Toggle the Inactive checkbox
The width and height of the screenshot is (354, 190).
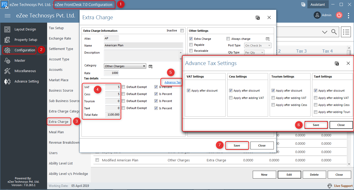point(182,31)
